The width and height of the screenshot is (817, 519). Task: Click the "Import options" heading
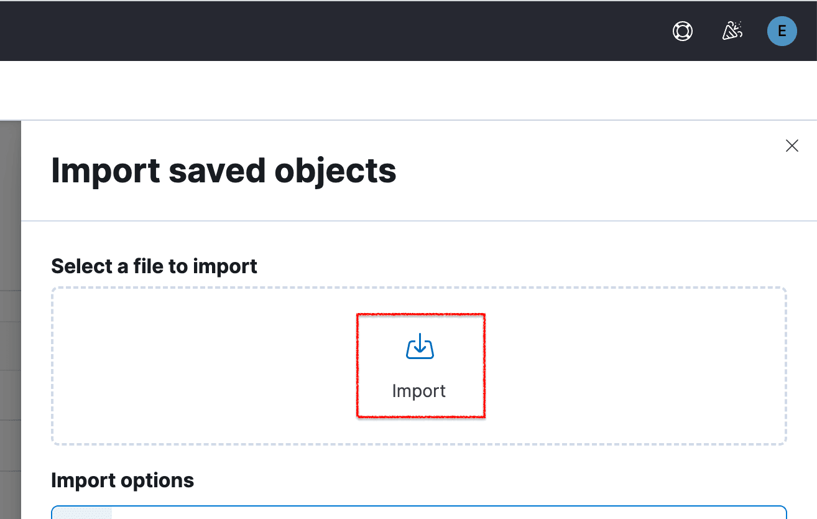pos(122,480)
